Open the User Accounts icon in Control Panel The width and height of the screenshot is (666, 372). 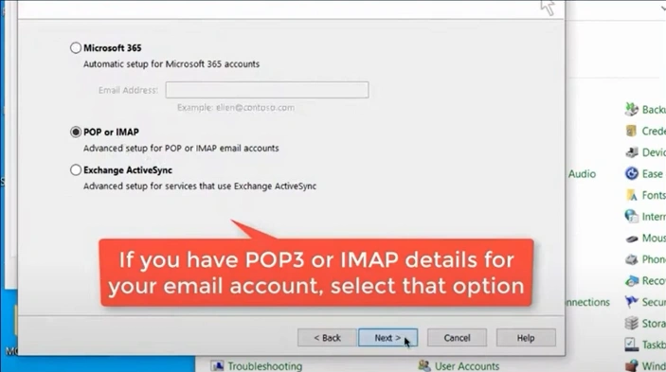423,365
